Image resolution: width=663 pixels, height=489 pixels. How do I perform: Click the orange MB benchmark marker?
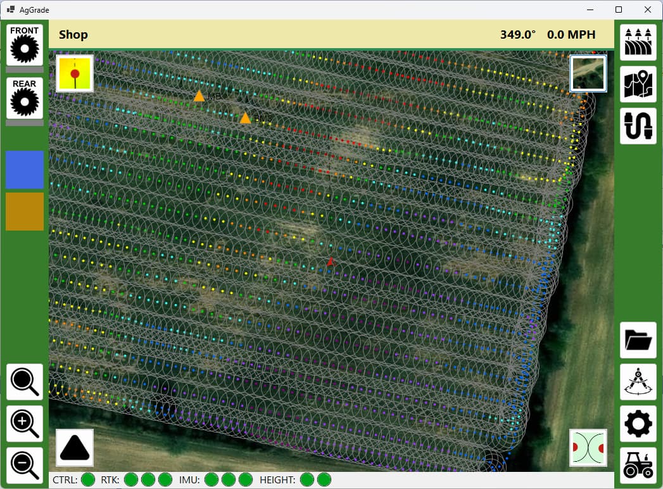[199, 96]
